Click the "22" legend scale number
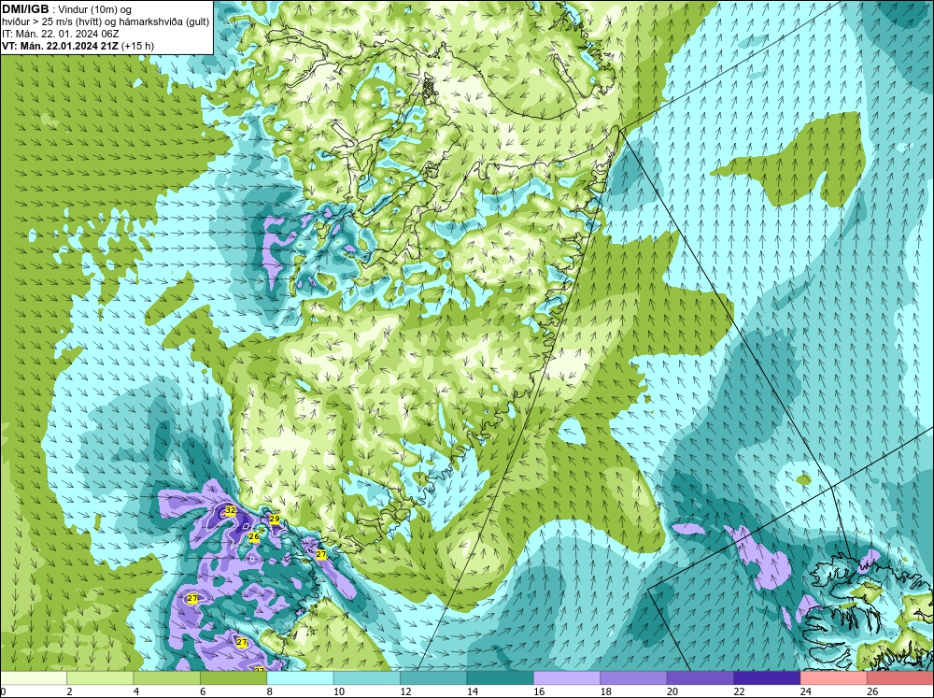The width and height of the screenshot is (934, 698). (739, 691)
